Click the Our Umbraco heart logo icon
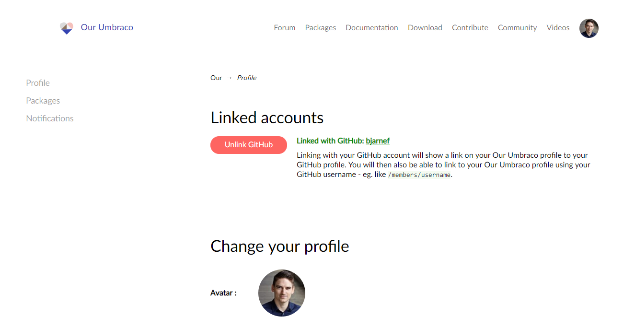635x329 pixels. pos(67,28)
